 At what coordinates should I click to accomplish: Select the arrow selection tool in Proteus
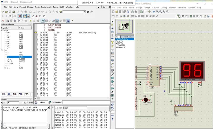112,22
